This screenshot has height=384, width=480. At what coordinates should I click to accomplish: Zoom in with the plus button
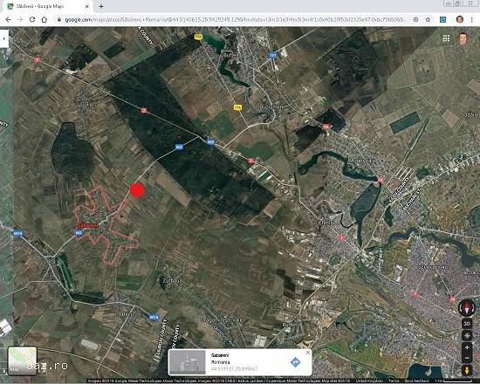pos(467,348)
